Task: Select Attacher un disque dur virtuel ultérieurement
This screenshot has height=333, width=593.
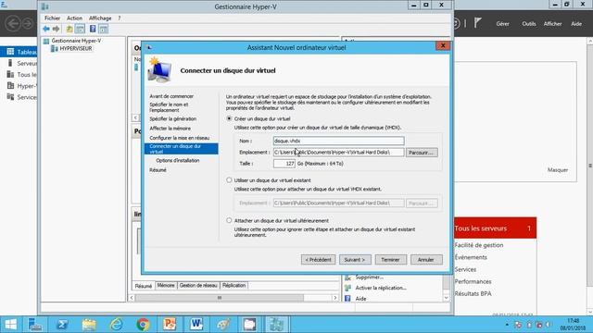Action: coord(229,220)
